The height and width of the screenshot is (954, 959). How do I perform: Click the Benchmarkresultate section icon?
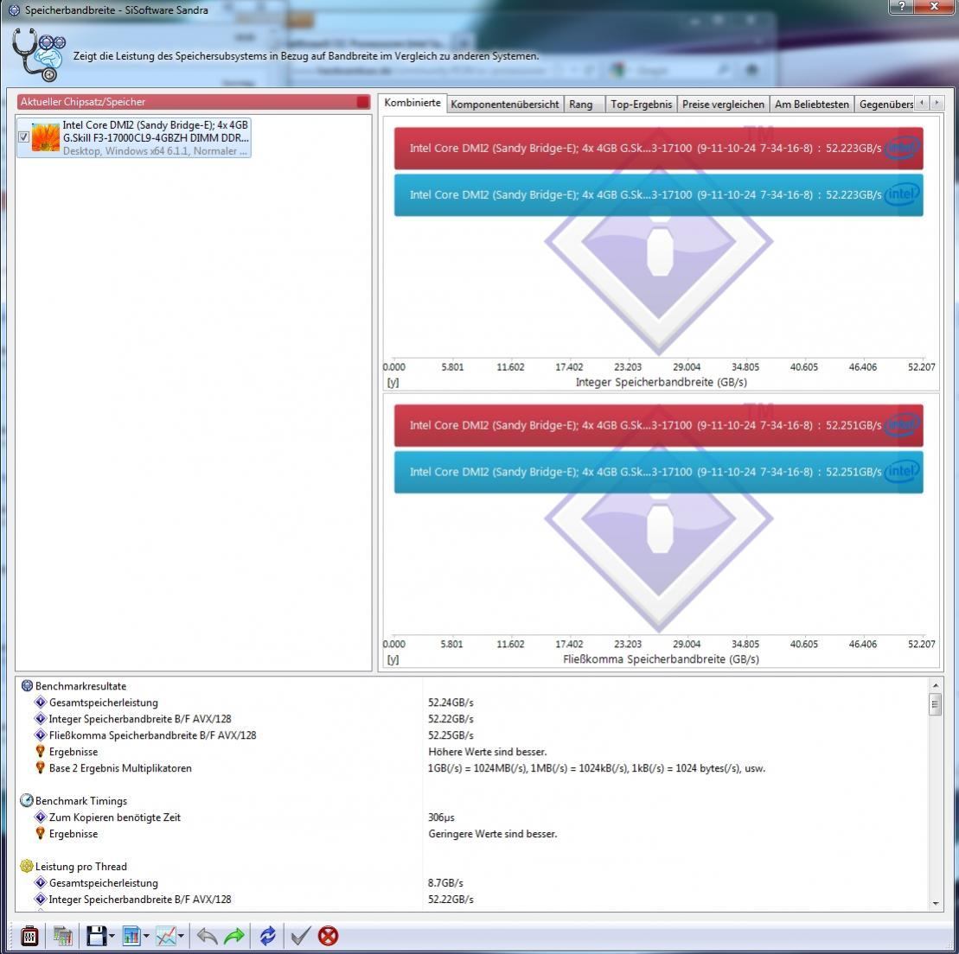(x=27, y=686)
